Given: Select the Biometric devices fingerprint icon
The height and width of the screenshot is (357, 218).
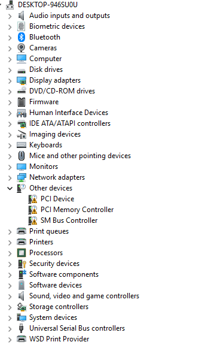Looking at the screenshot, I should pyautogui.click(x=22, y=26).
